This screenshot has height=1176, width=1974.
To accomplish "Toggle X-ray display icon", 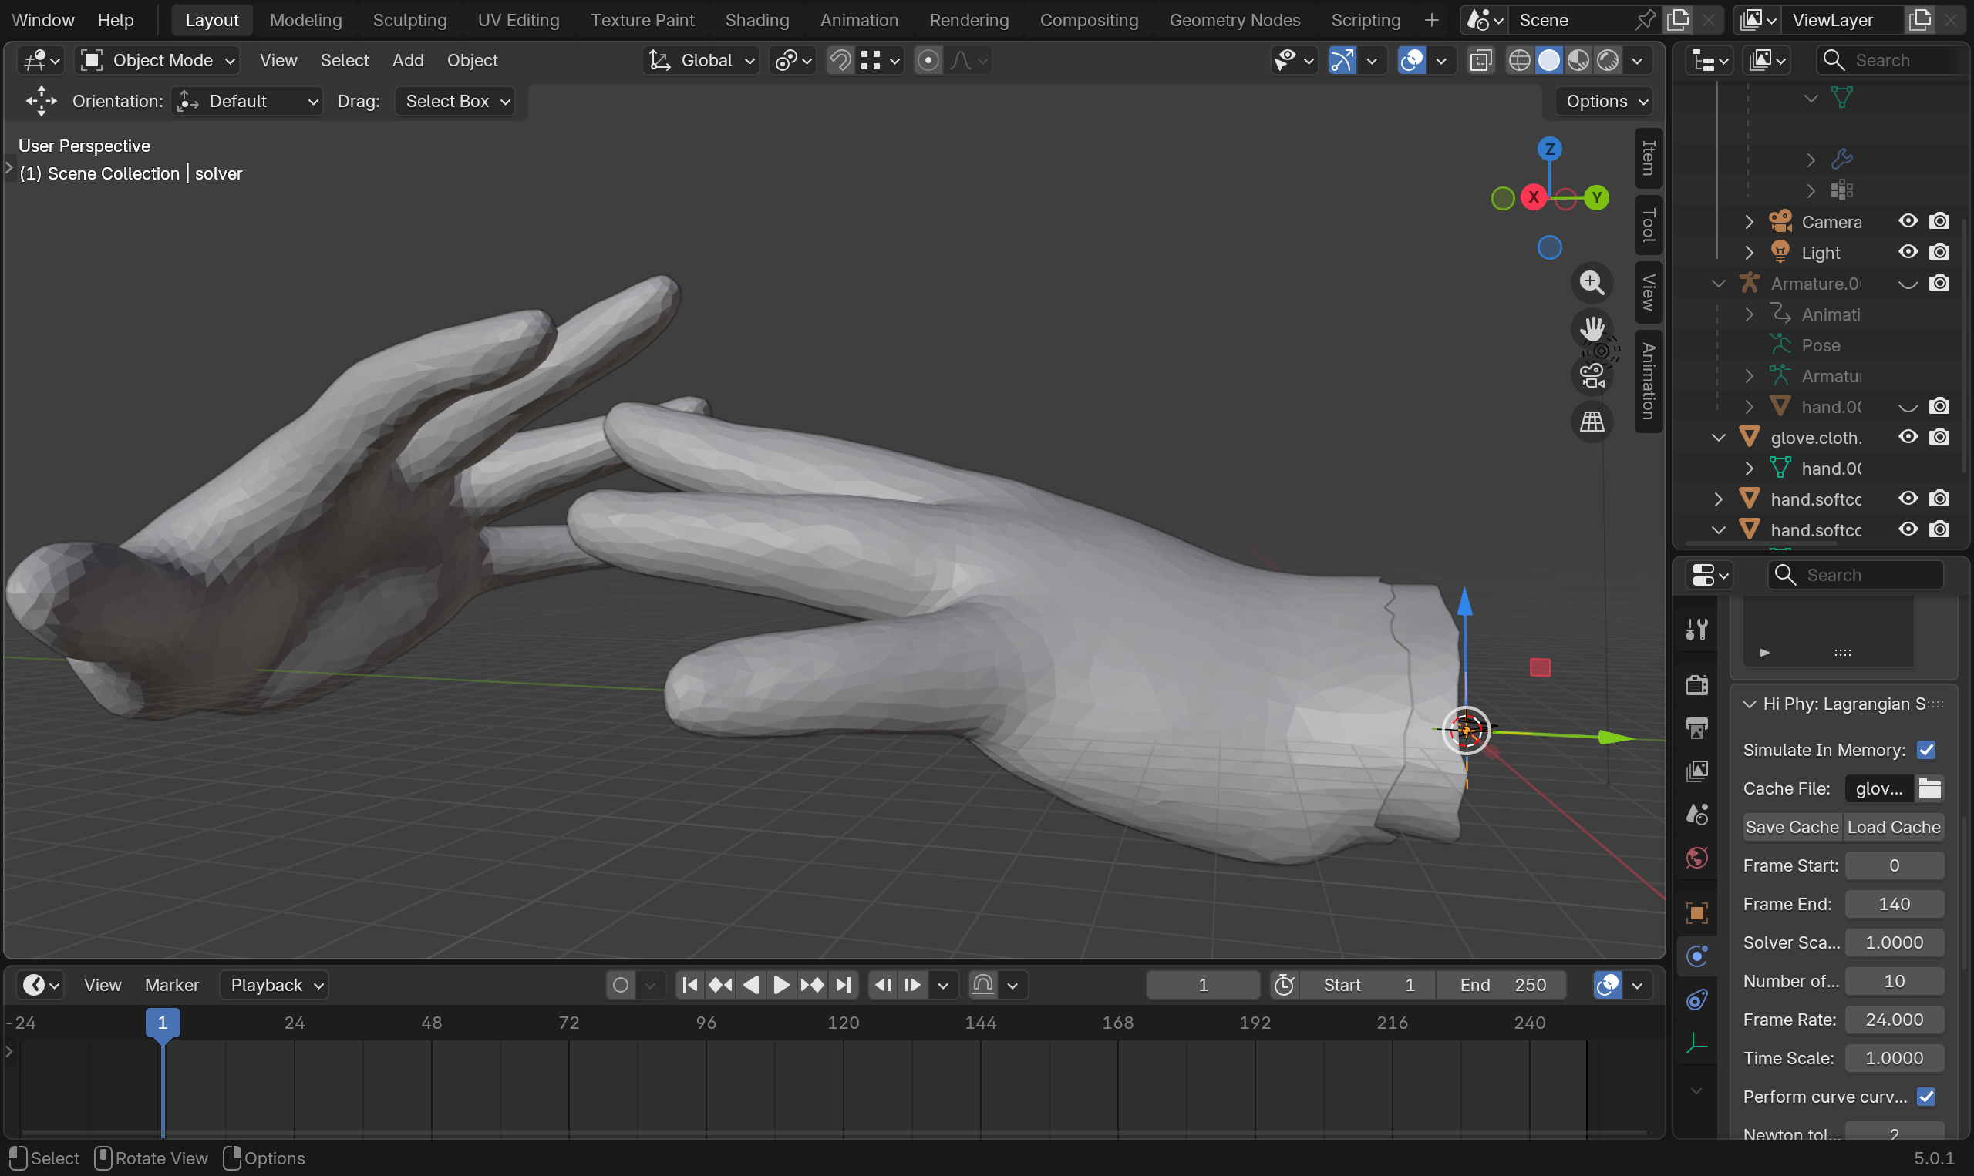I will coord(1480,60).
